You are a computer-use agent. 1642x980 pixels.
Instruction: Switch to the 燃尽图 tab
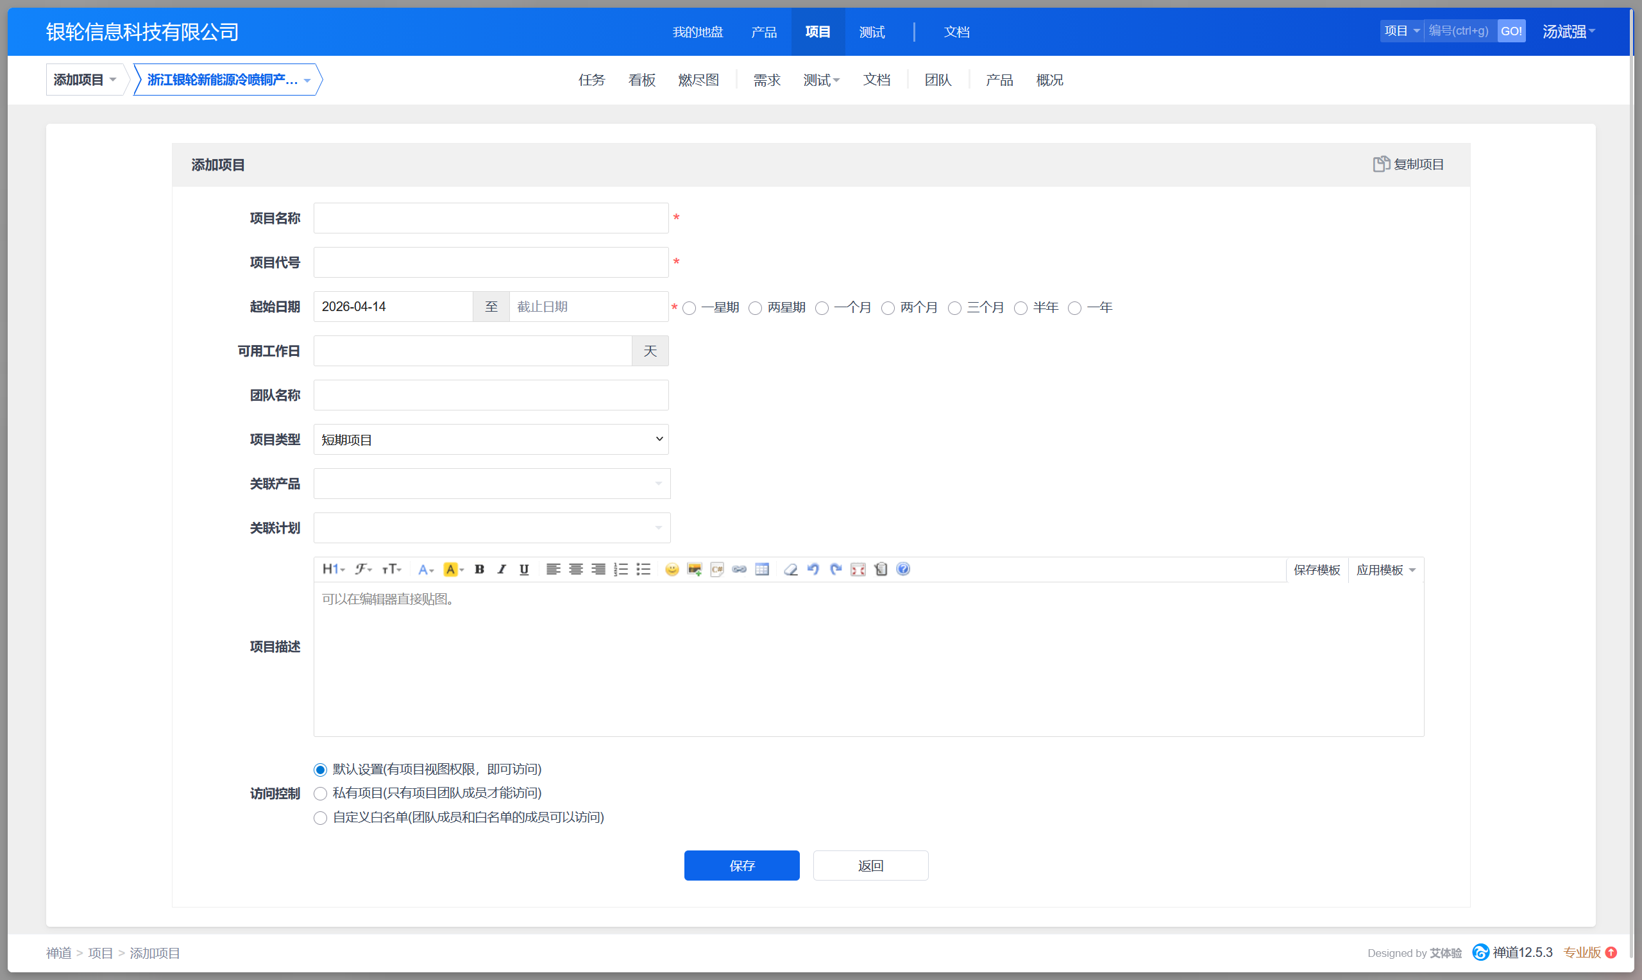698,80
